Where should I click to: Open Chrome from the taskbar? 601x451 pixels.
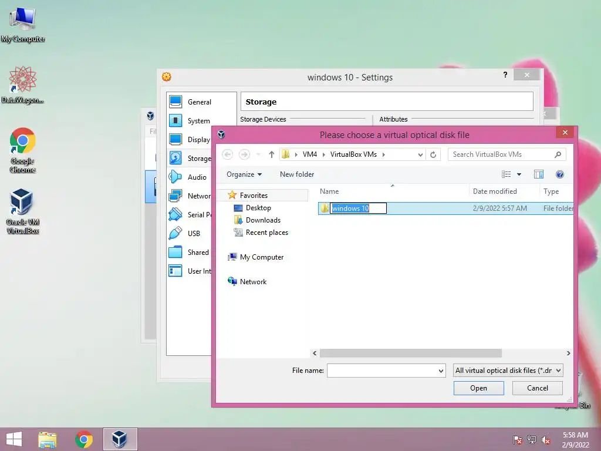(x=83, y=439)
